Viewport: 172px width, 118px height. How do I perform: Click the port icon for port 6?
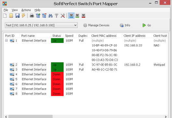12,84
